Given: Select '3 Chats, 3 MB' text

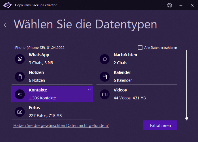Looking at the screenshot, I should [41, 63].
